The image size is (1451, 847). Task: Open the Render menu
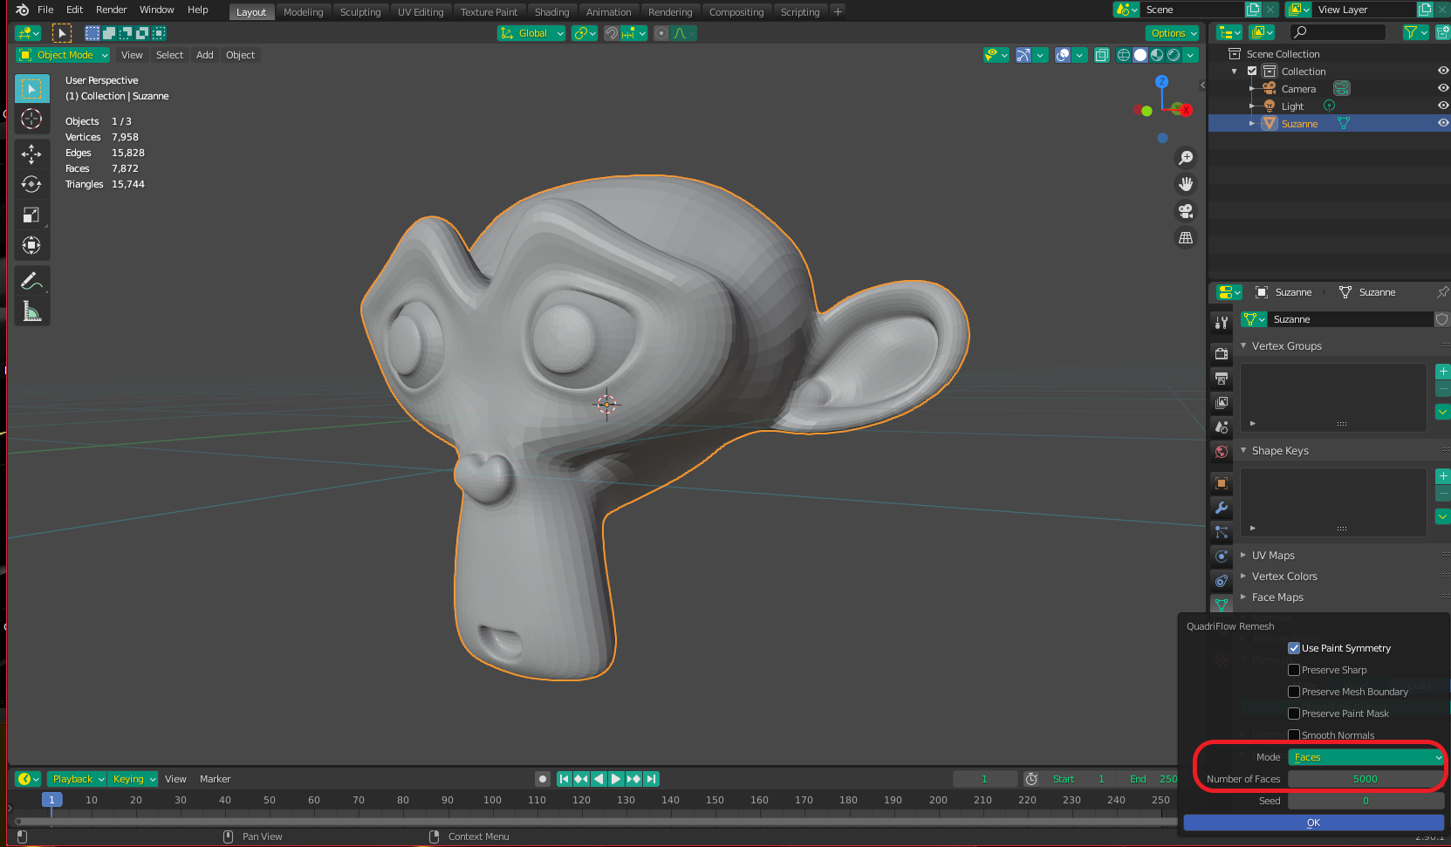[111, 10]
